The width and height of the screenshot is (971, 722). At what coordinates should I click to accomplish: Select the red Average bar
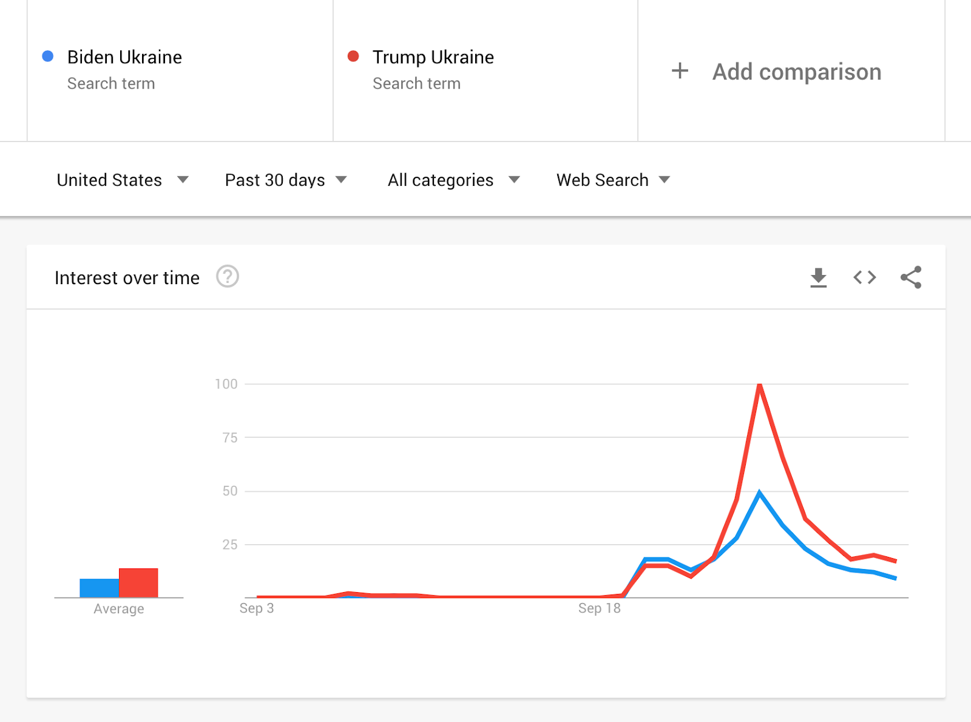pyautogui.click(x=138, y=583)
